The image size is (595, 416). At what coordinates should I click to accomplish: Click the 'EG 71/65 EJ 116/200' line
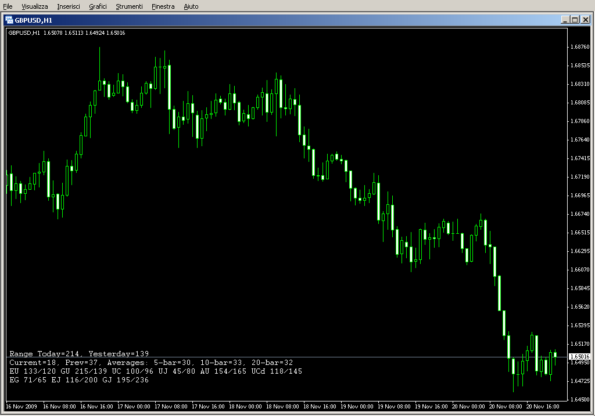(x=79, y=380)
